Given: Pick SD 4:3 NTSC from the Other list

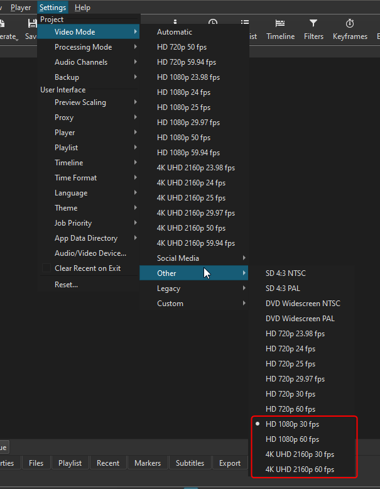Looking at the screenshot, I should point(285,273).
